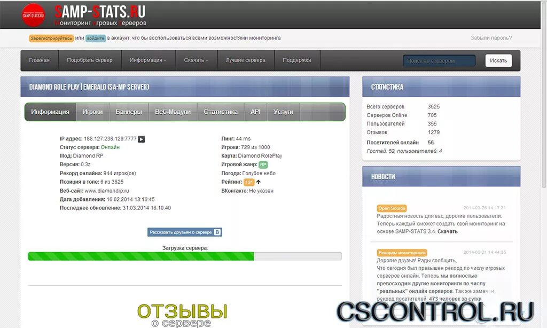
Task: Select the Информация server tab
Action: tap(50, 112)
